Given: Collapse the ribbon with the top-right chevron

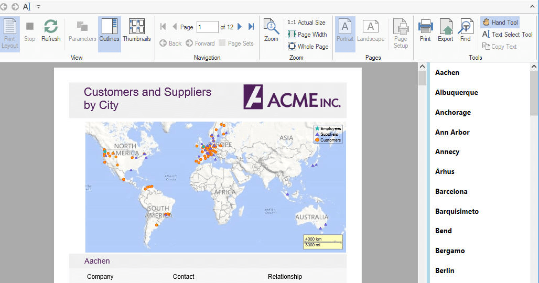Looking at the screenshot, I should pyautogui.click(x=533, y=6).
